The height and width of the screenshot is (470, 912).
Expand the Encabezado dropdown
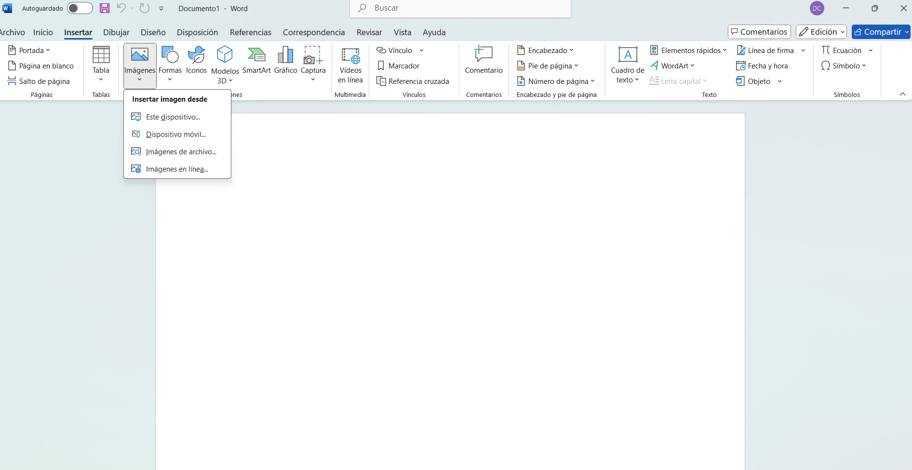pos(546,51)
